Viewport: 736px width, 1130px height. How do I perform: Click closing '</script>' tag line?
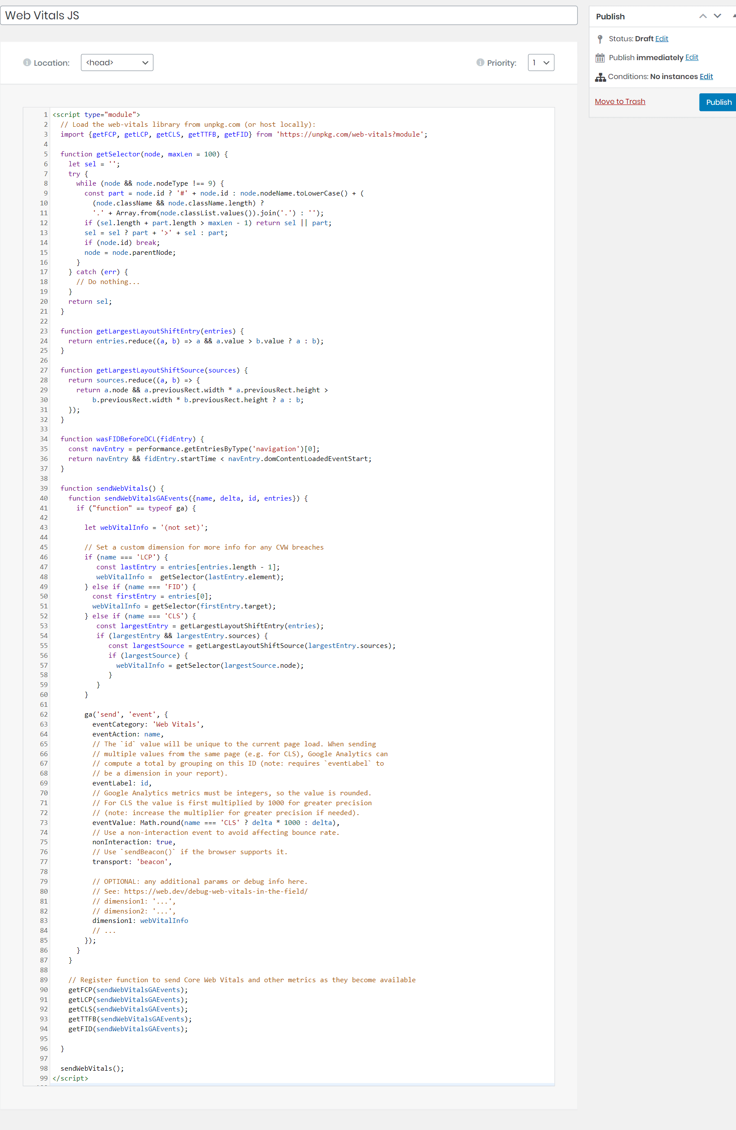tap(71, 1079)
